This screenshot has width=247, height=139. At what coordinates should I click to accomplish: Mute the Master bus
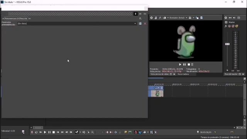pos(233,26)
